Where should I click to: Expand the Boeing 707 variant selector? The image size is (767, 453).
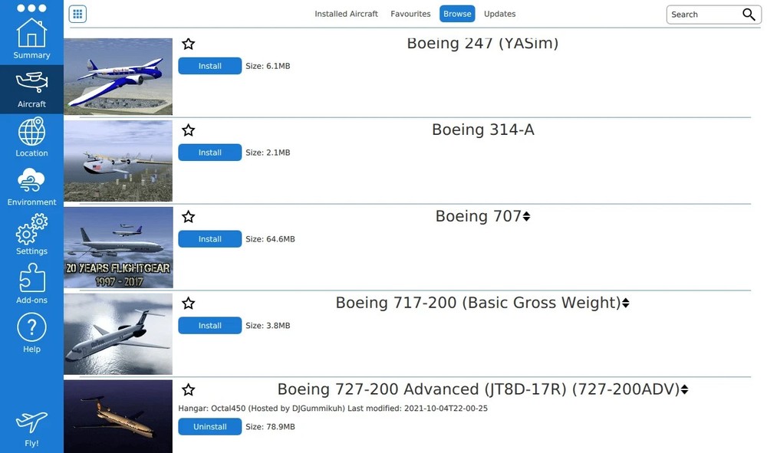coord(526,215)
